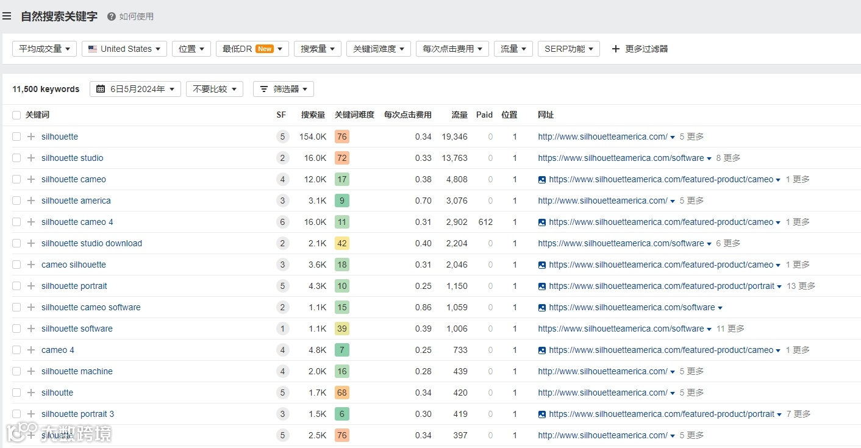The height and width of the screenshot is (448, 861).
Task: Open the date picker 6日5月2024年
Action: [135, 89]
